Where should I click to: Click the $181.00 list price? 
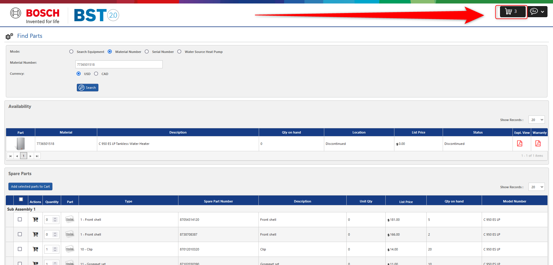tap(394, 220)
